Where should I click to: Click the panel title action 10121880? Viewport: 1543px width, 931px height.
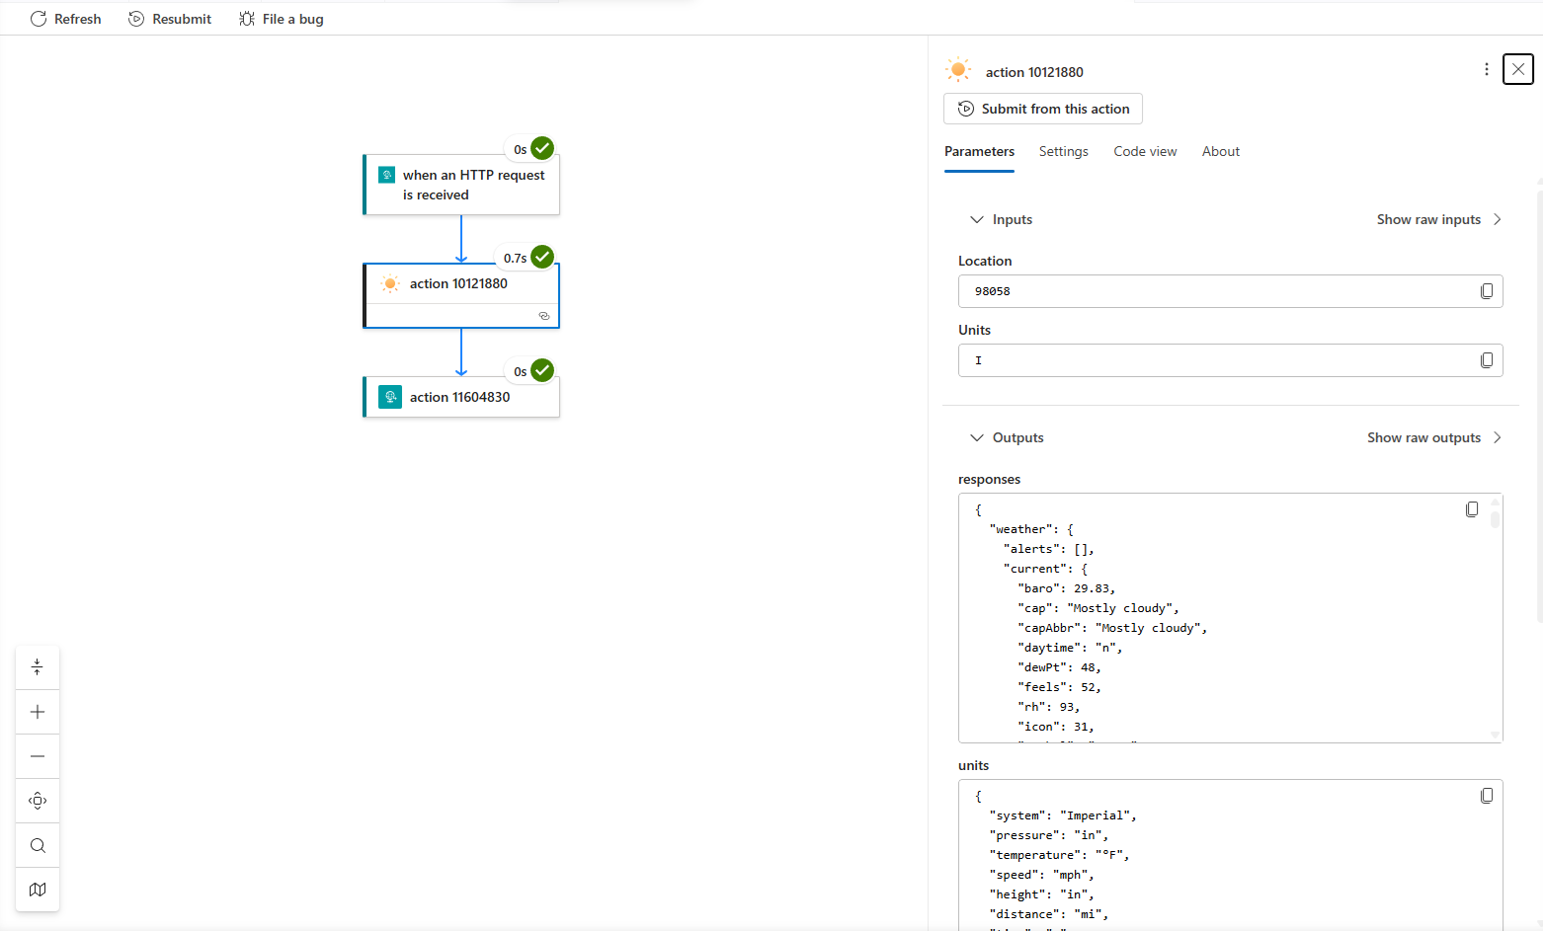[1034, 72]
